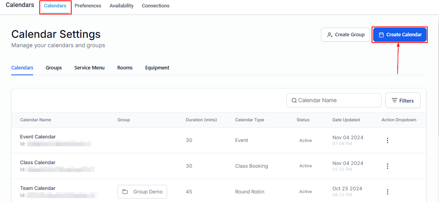Click the Group Demo folder icon
The height and width of the screenshot is (202, 439).
(x=125, y=192)
